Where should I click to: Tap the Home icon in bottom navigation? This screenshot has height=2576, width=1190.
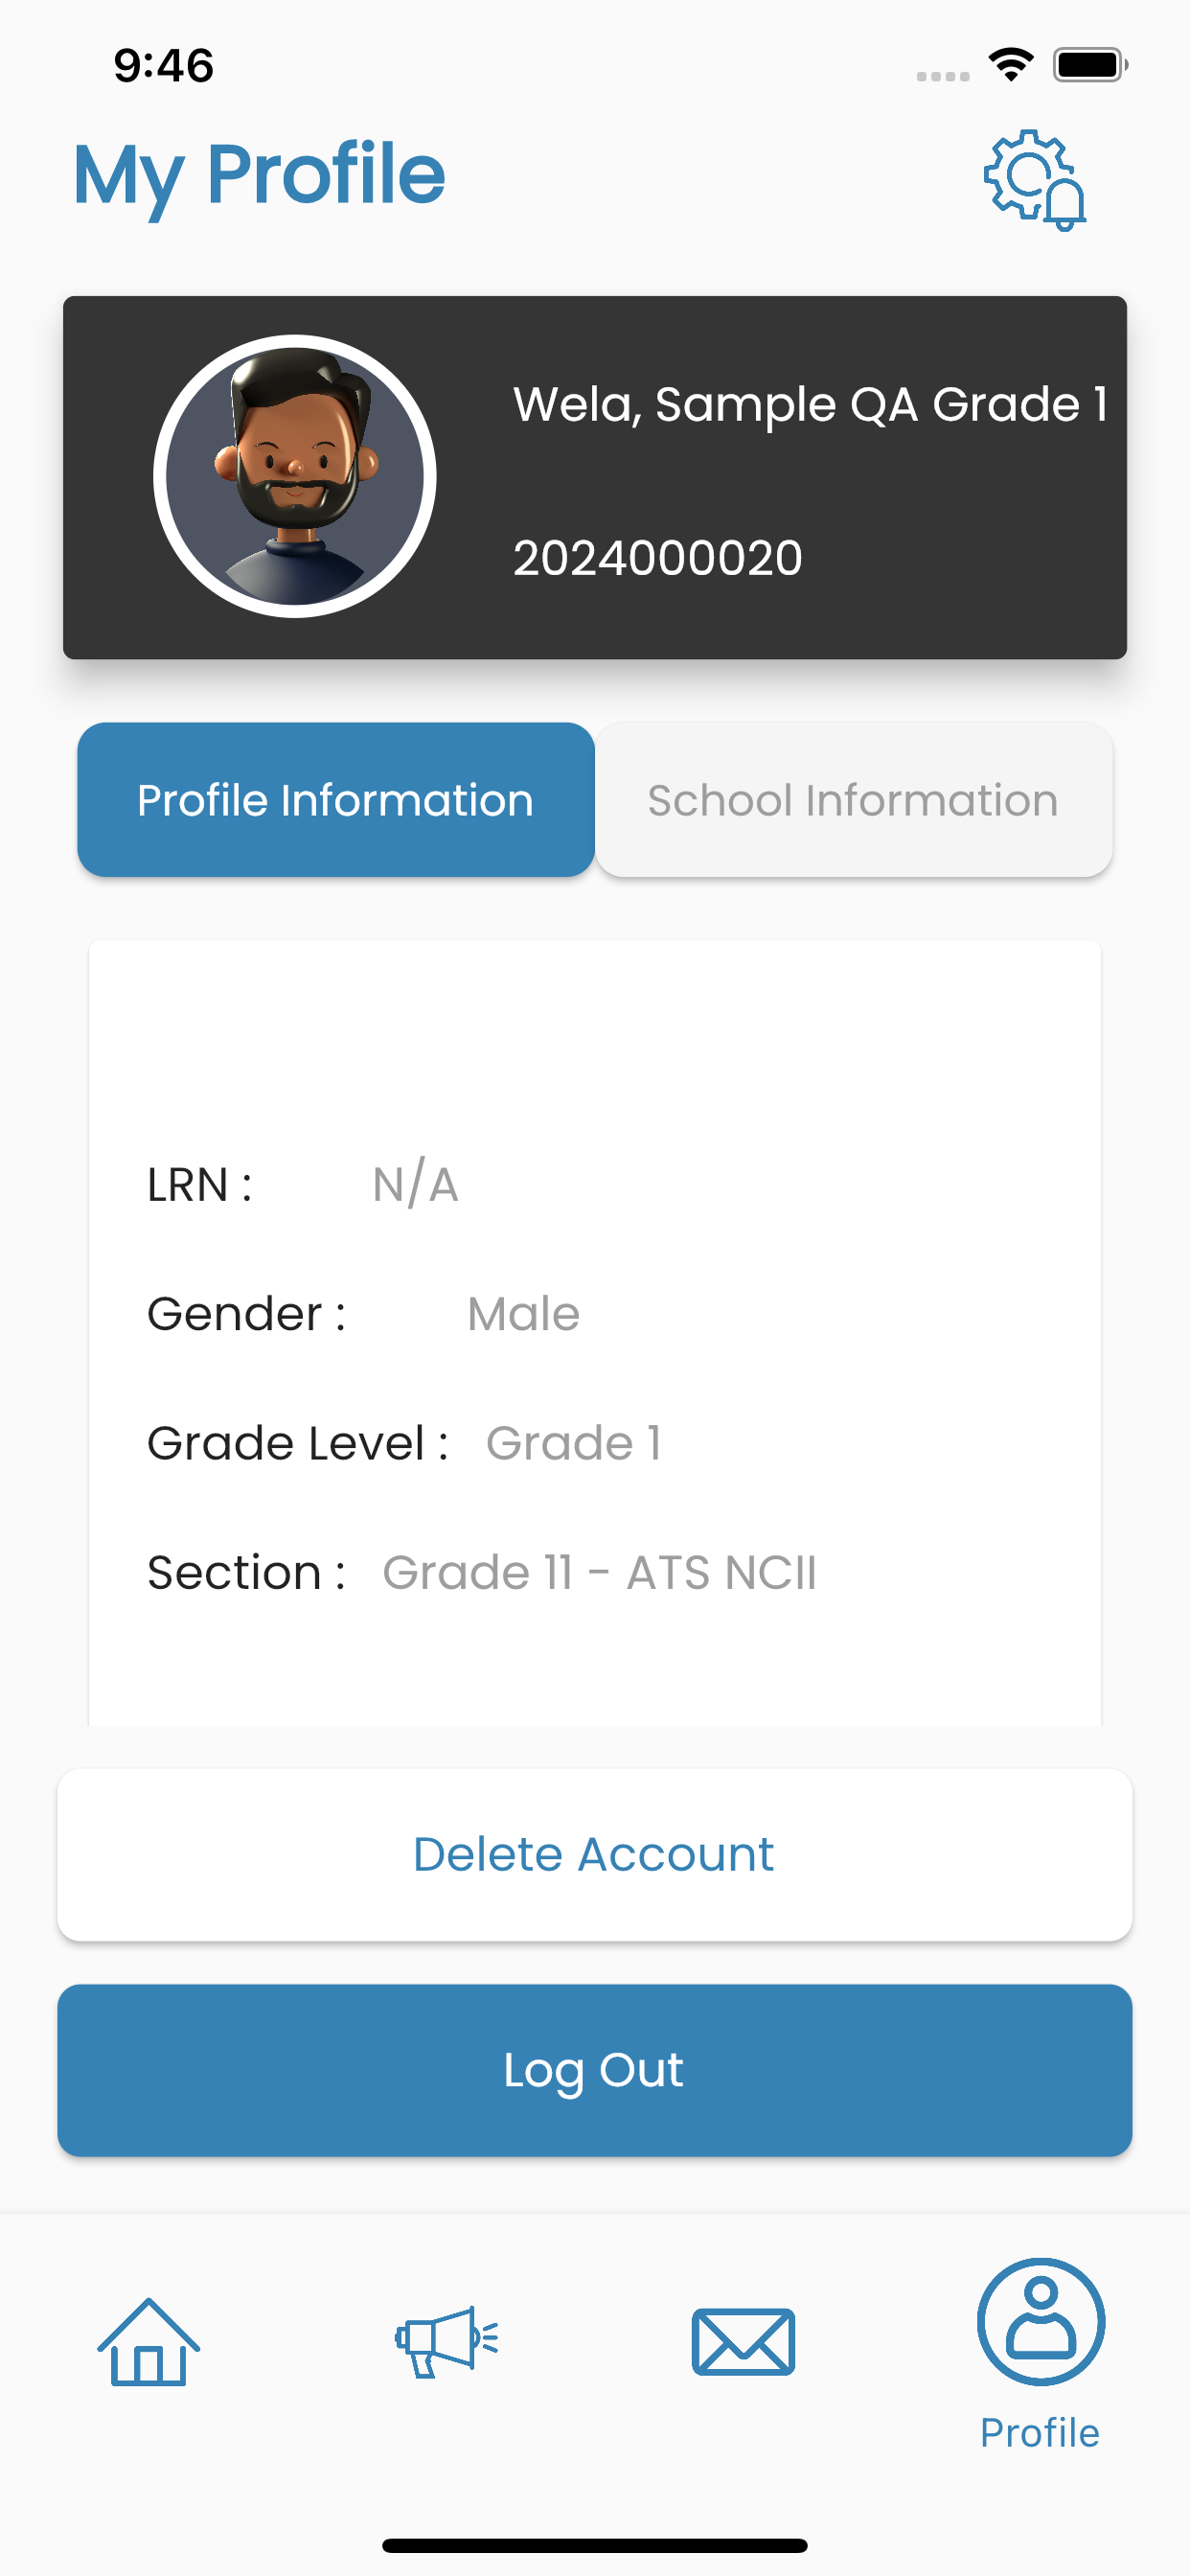point(148,2342)
